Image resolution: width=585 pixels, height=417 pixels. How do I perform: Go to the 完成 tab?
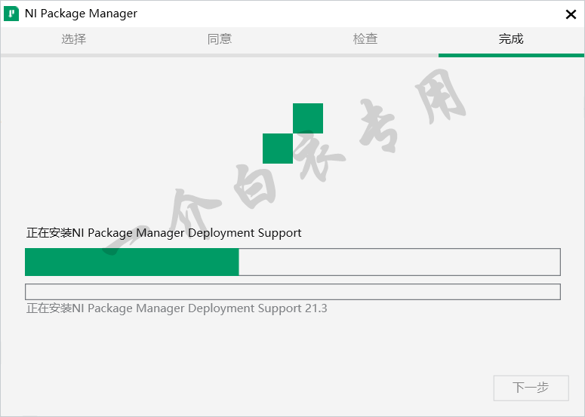pyautogui.click(x=511, y=39)
